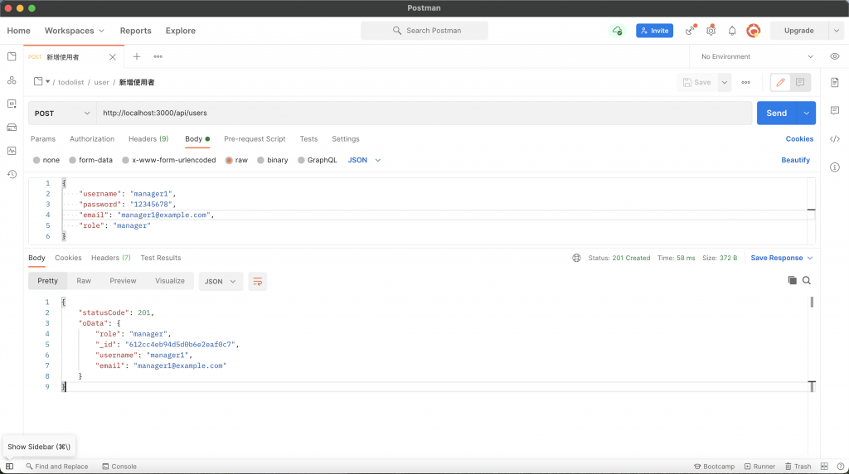Screen dimensions: 849x474
Task: Search within the response body
Action: pos(807,280)
